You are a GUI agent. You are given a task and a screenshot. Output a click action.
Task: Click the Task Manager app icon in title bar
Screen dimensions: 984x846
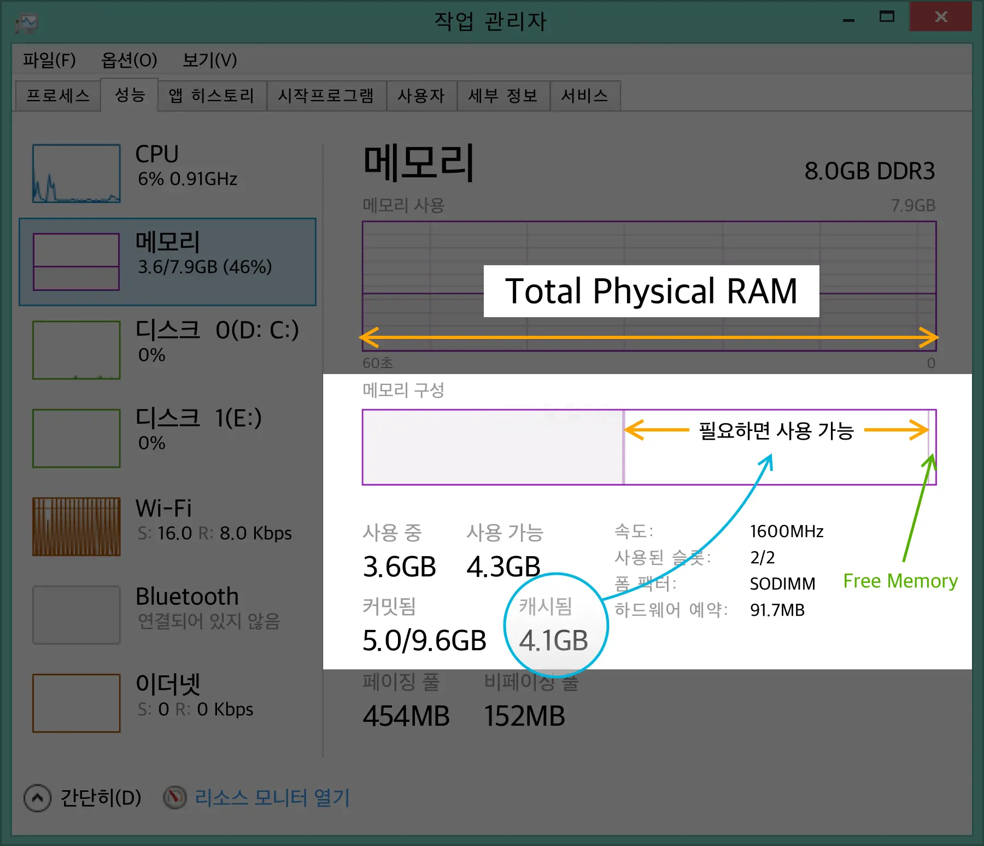pyautogui.click(x=26, y=24)
